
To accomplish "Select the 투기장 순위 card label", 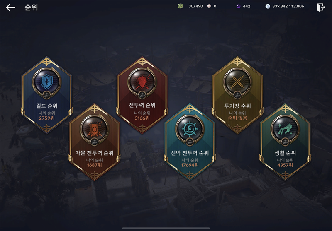I will [237, 106].
